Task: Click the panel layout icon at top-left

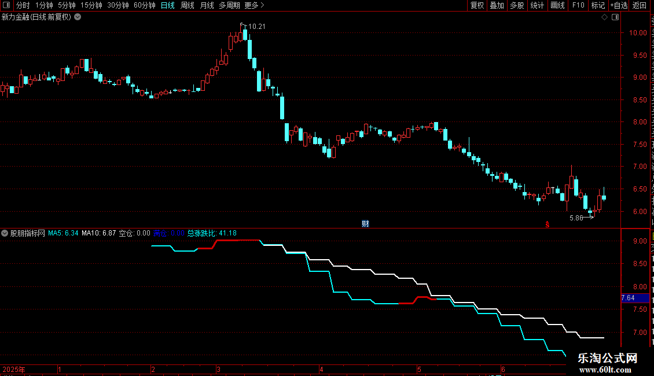Action: tap(6, 5)
